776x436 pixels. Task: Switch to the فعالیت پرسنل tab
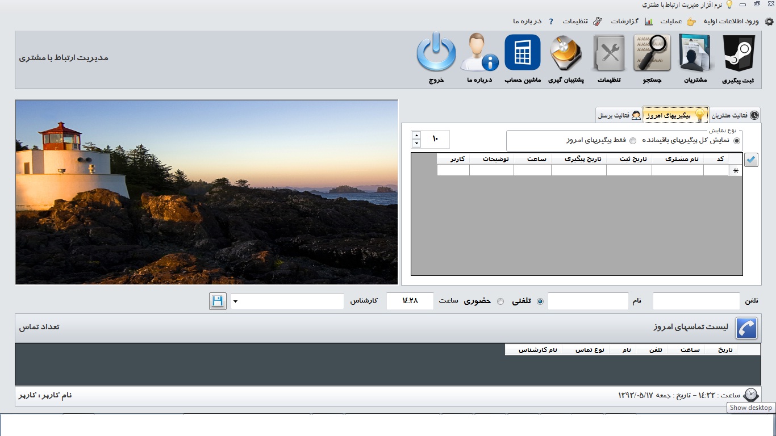pyautogui.click(x=619, y=115)
